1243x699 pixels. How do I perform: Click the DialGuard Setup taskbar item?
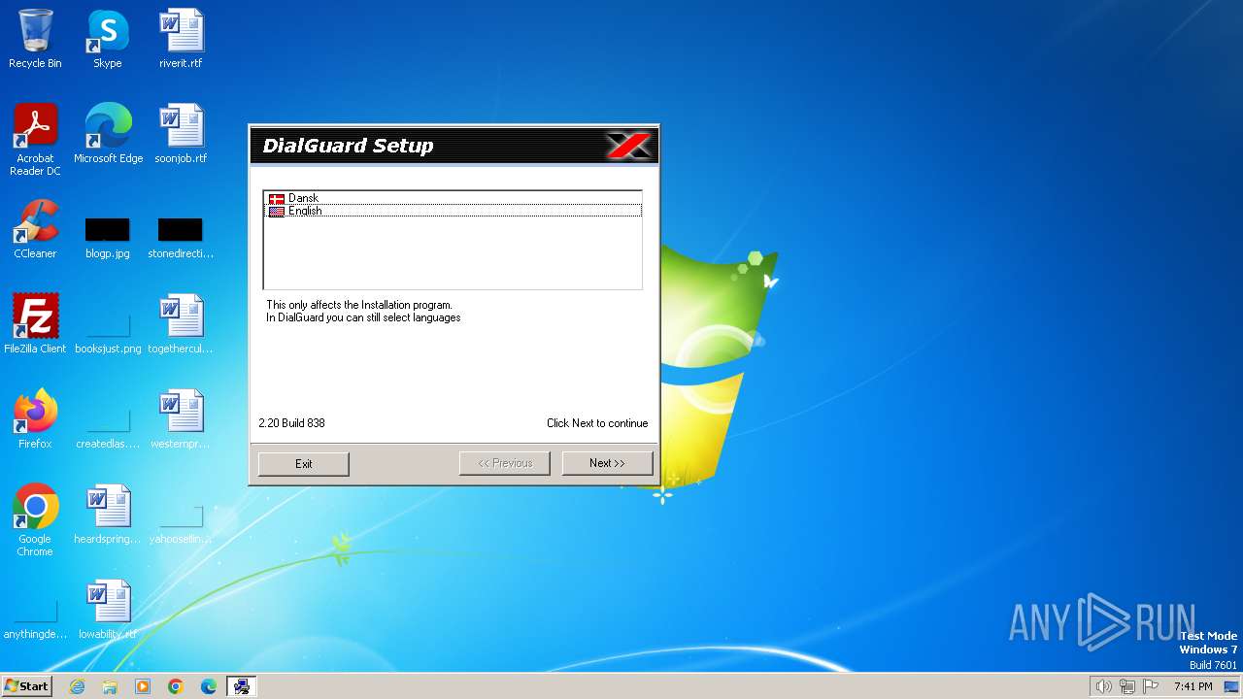pyautogui.click(x=242, y=686)
